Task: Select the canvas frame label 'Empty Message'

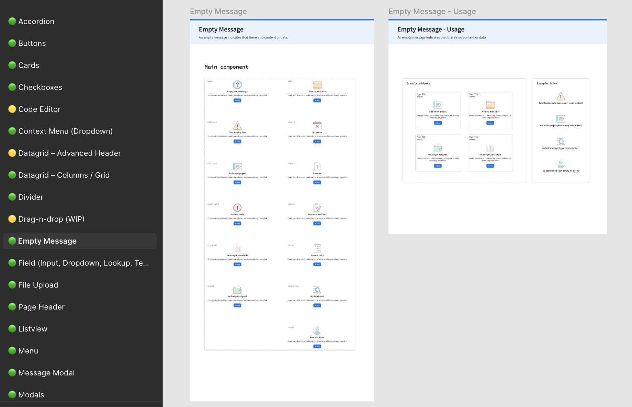Action: point(218,11)
